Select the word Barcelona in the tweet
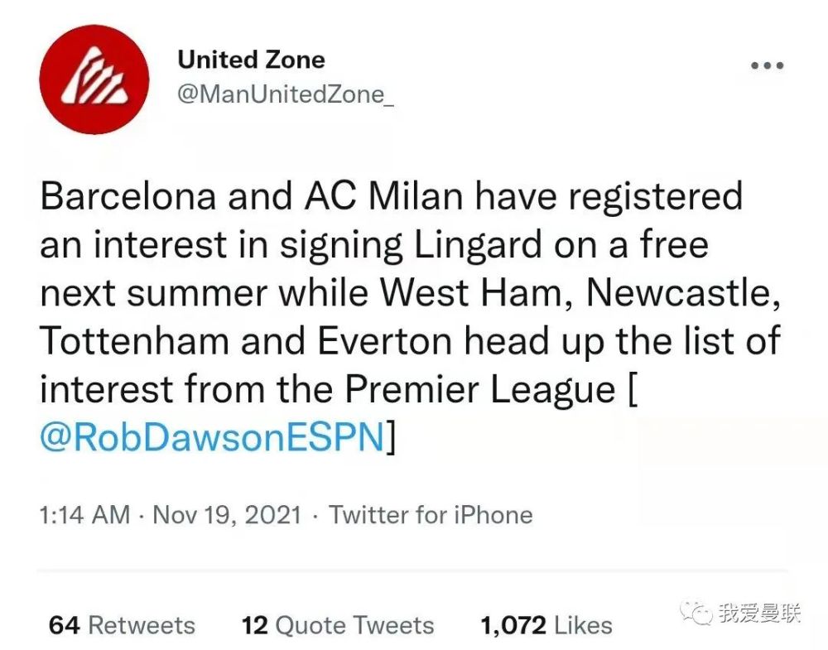Viewport: 828px width, 650px height. coord(128,196)
